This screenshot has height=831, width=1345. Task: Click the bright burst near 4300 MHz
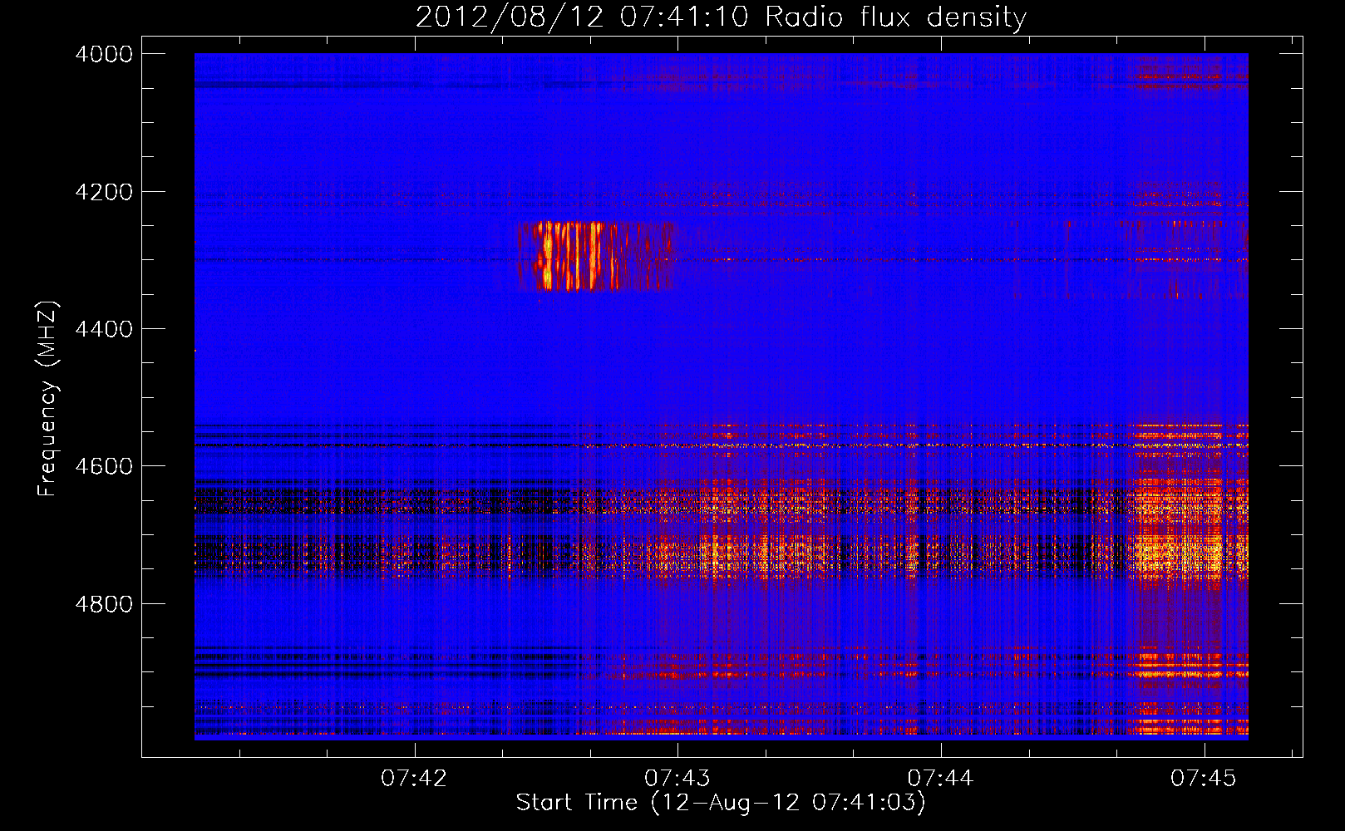tap(594, 256)
